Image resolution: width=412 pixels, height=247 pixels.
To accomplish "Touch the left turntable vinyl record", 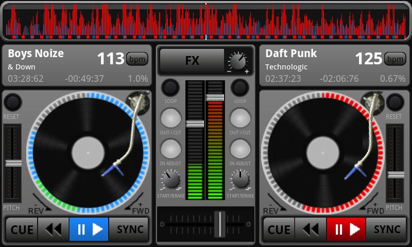I will click(x=88, y=153).
